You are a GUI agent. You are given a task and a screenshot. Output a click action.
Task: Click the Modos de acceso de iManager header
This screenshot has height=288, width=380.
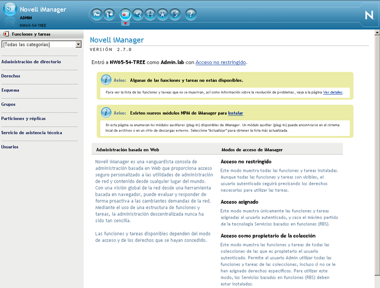click(x=252, y=149)
